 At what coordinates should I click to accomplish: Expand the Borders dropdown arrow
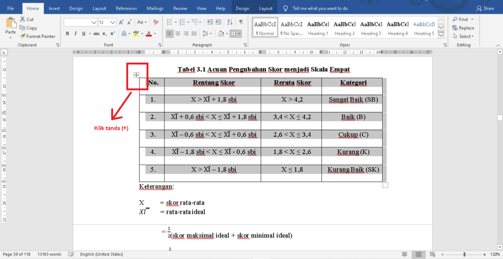click(239, 34)
